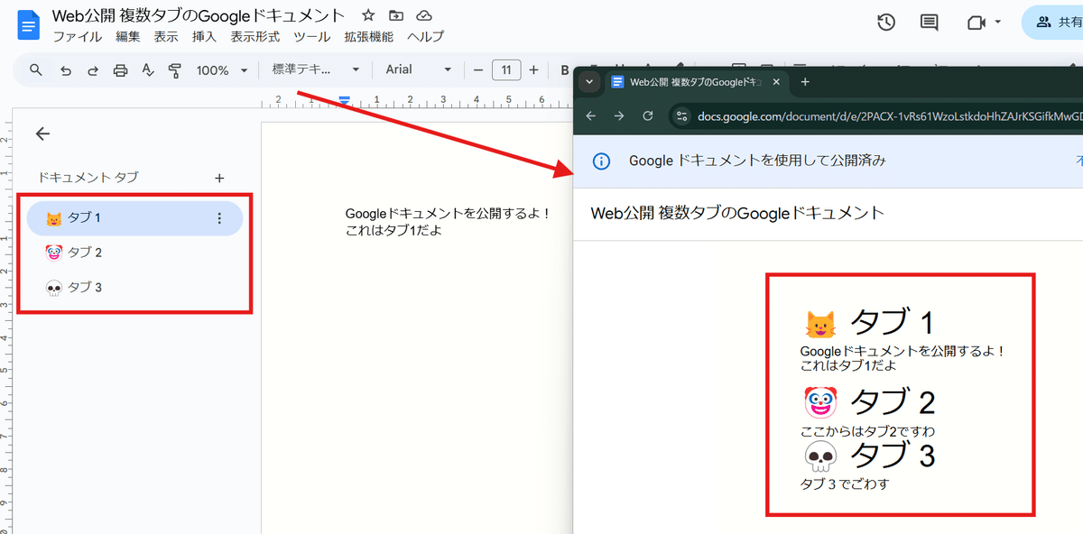The image size is (1083, 534).
Task: Toggle bold formatting B button
Action: coord(565,70)
